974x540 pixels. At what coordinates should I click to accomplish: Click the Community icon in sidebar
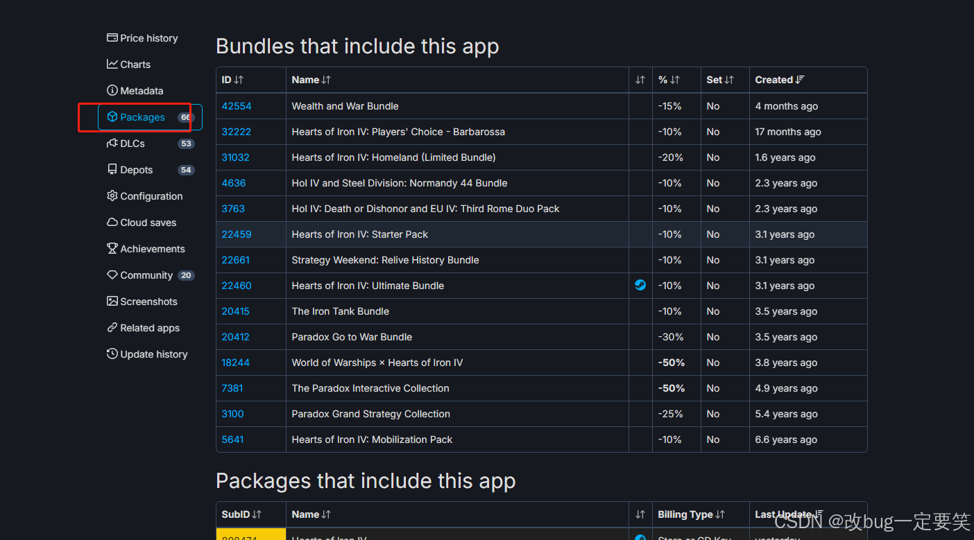tap(112, 275)
